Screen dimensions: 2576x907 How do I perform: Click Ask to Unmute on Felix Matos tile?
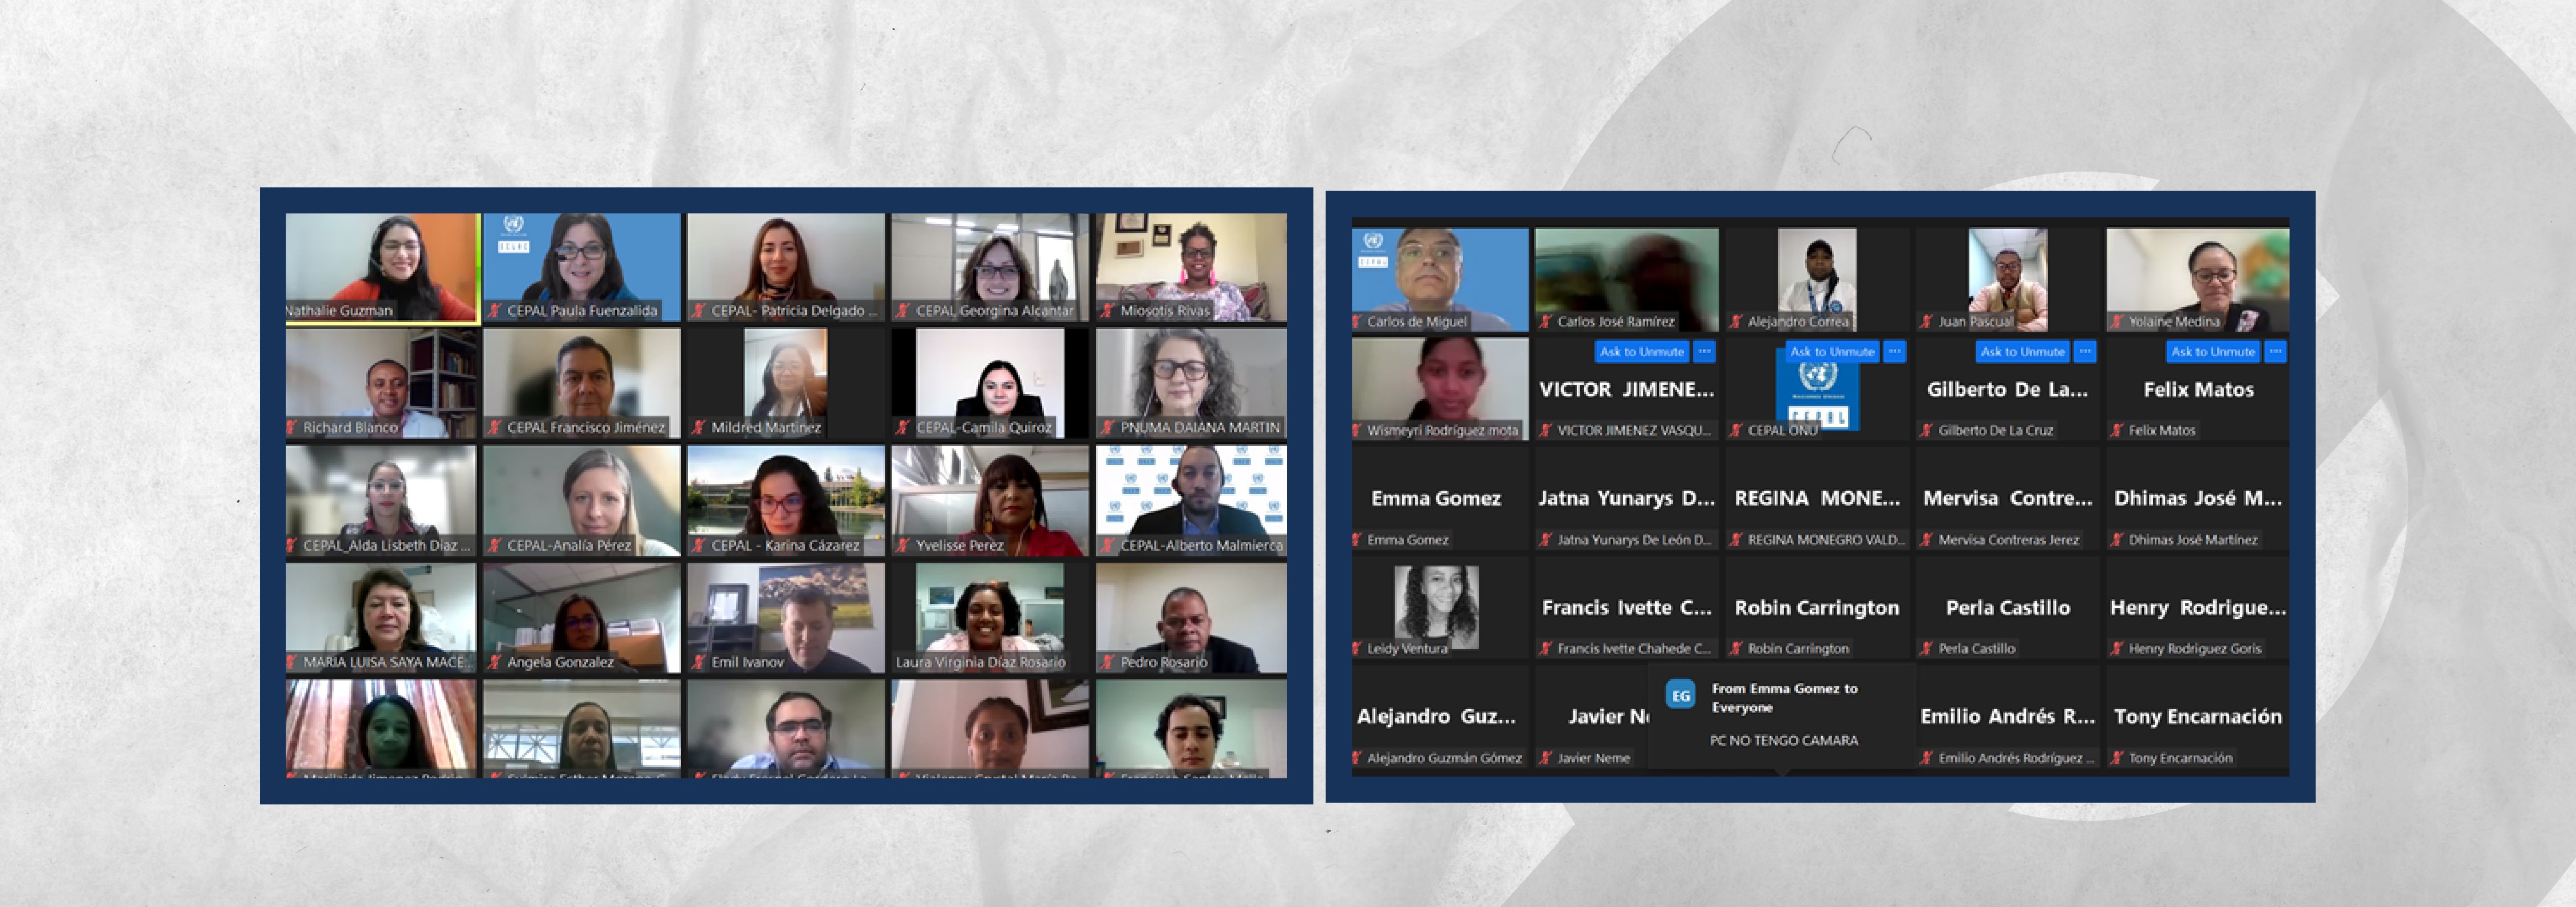(2212, 352)
